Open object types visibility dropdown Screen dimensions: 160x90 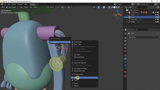[x=95, y=7]
